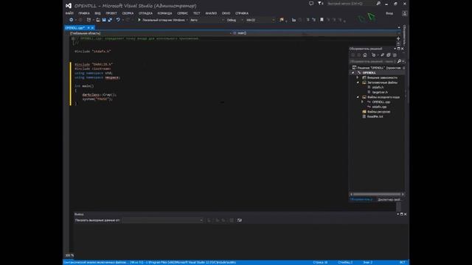This screenshot has width=472, height=265.
Task: Select ReadMe.txt in Solution Explorer
Action: [375, 116]
